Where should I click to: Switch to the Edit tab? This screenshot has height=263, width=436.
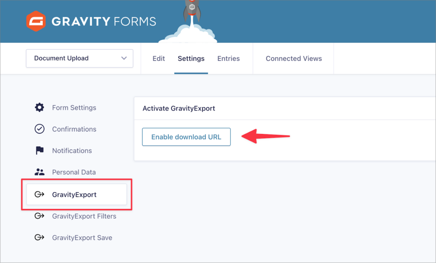click(x=159, y=58)
